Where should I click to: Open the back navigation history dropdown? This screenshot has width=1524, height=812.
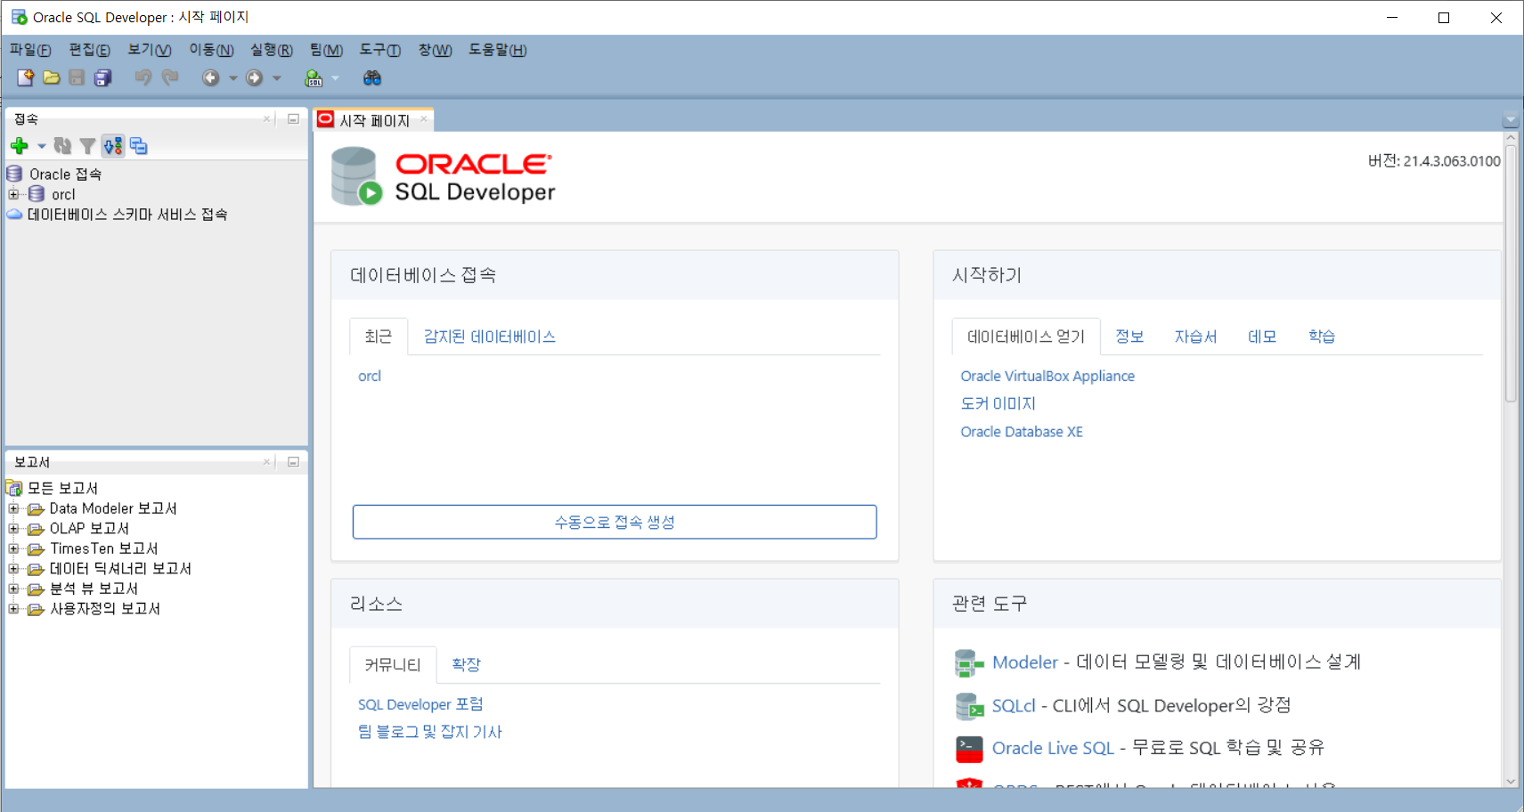click(233, 77)
